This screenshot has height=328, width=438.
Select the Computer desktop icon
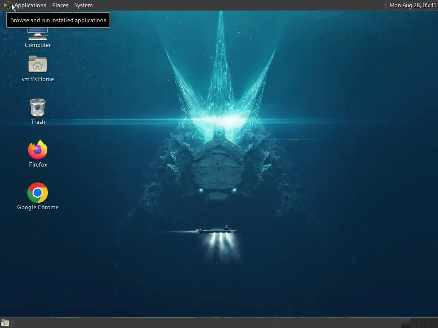point(38,38)
